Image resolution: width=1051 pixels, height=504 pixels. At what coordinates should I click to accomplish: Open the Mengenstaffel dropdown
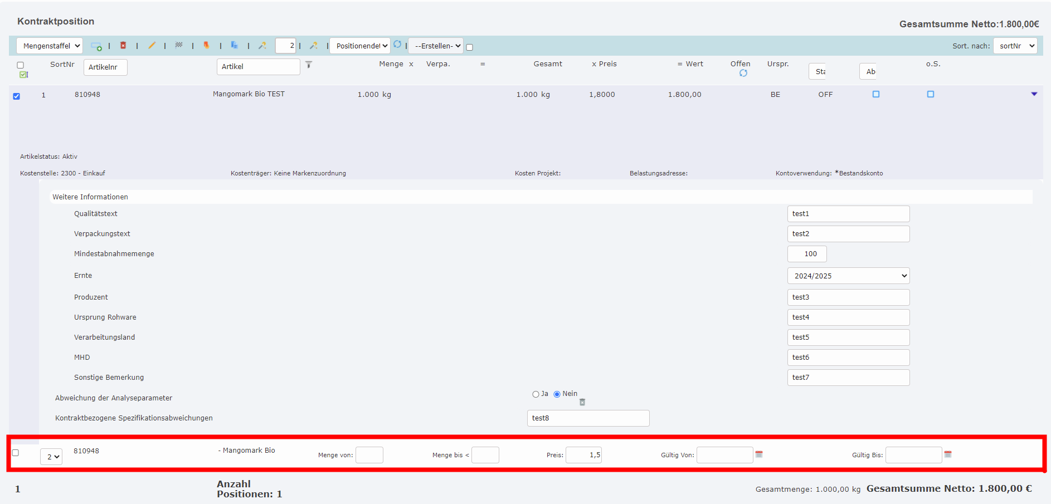[x=50, y=46]
